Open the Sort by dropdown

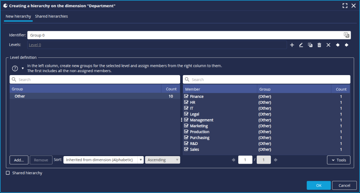pos(104,160)
